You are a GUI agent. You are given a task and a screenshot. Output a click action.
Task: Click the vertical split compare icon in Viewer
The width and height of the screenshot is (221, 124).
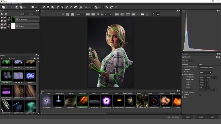click(x=122, y=14)
